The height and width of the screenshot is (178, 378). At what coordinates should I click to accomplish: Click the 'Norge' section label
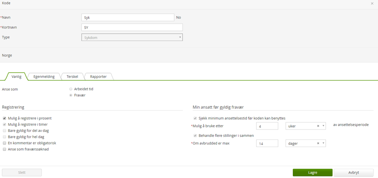coord(7,55)
